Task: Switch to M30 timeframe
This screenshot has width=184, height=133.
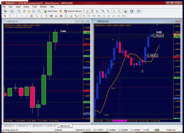Action: pyautogui.click(x=99, y=16)
